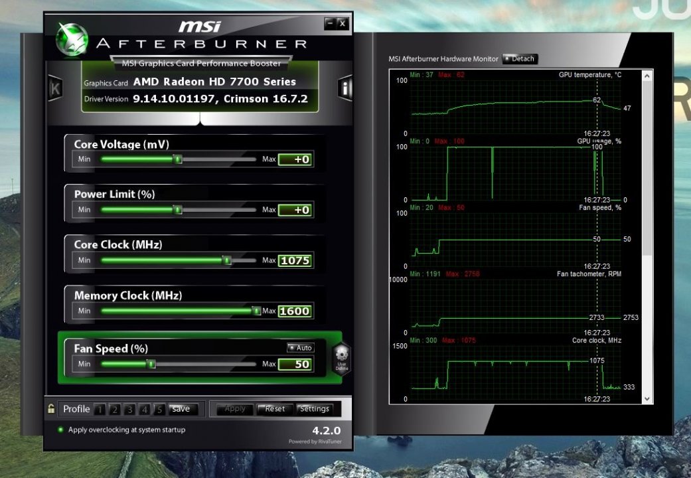Select profile slot 1
Viewport: 691px width, 478px height.
[100, 409]
